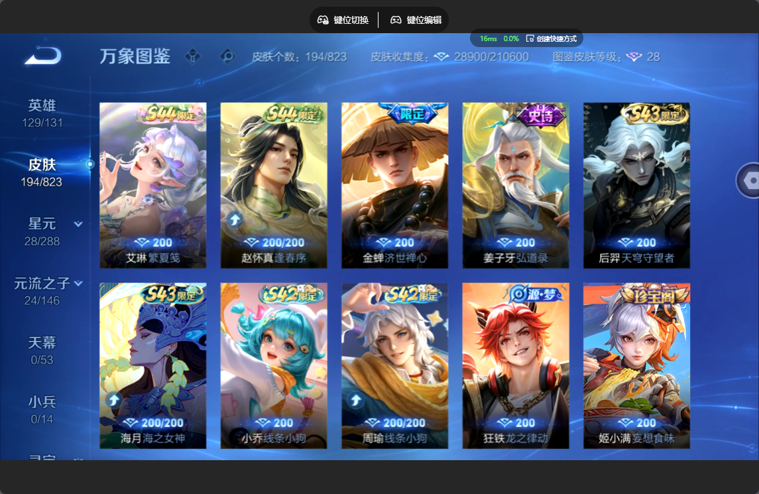
Task: Open the 姬小满 妄想食味 skin card
Action: 636,365
